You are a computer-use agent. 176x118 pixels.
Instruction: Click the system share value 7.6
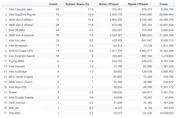(91, 35)
